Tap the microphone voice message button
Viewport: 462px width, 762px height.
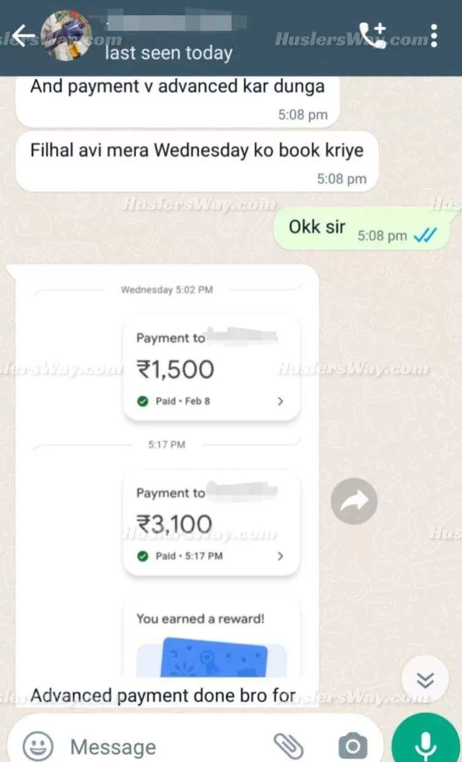[426, 743]
